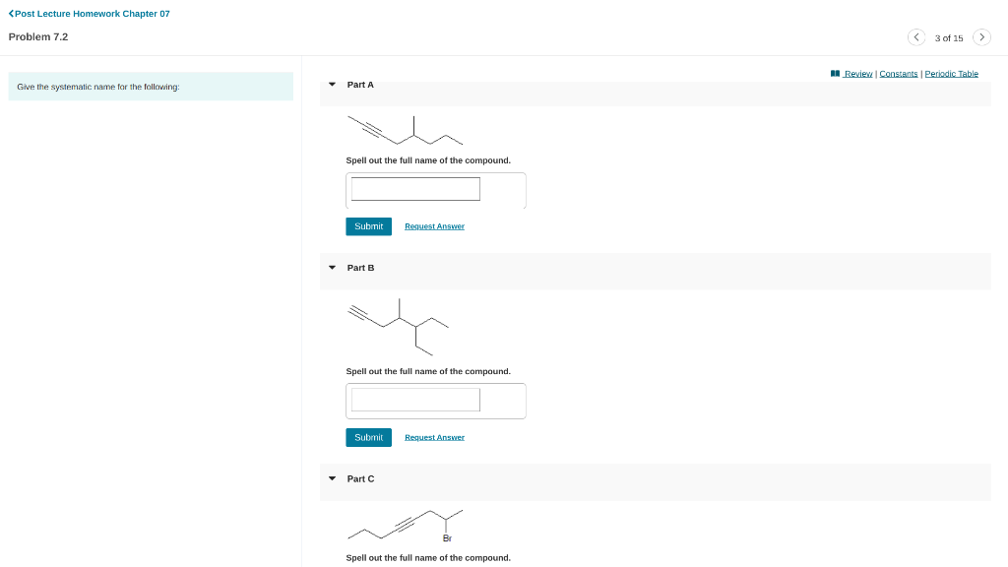
Task: Collapse the Part C section triangle
Action: pos(332,478)
